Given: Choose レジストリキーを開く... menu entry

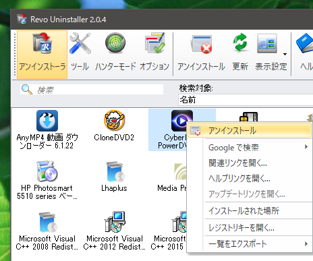Looking at the screenshot, I should [x=250, y=227].
